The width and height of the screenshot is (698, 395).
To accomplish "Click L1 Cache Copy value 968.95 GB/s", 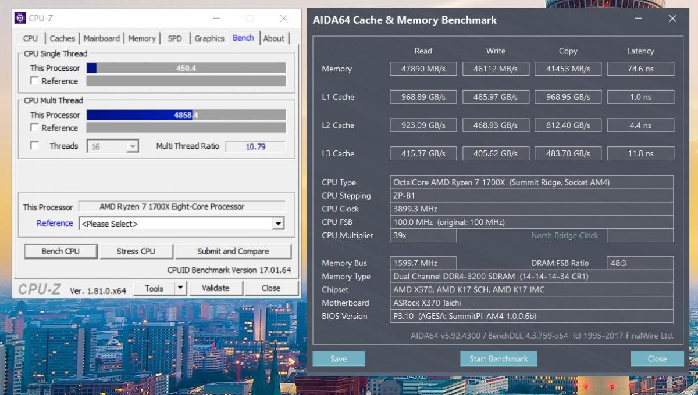I will click(x=568, y=97).
